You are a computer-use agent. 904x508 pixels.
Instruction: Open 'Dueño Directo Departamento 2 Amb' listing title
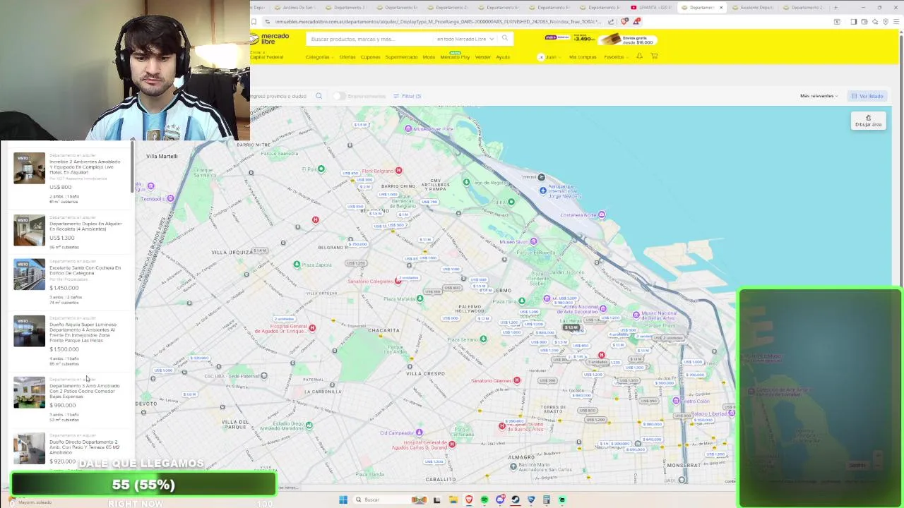point(84,447)
